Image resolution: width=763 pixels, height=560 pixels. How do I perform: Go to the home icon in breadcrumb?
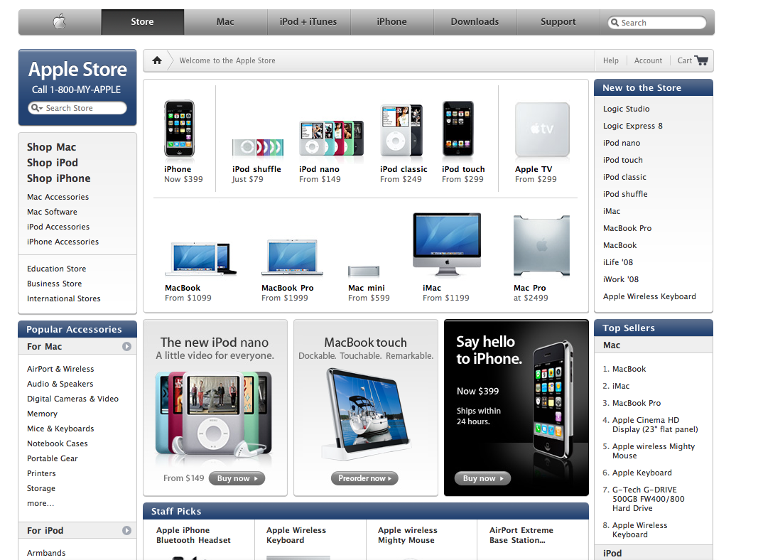tap(157, 60)
